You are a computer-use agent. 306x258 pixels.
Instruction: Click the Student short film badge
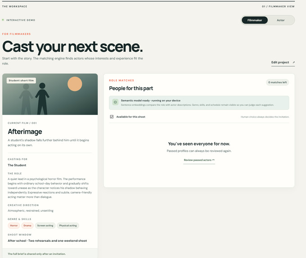21,81
